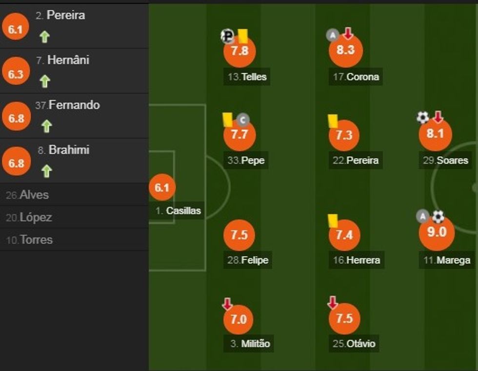Click the goal ball icon above Soares
Image resolution: width=478 pixels, height=371 pixels.
click(422, 117)
